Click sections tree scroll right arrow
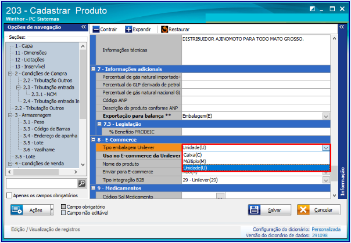 point(76,172)
